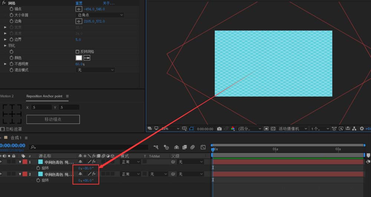Toggle rotation stopwatch on layer 2

(38, 180)
